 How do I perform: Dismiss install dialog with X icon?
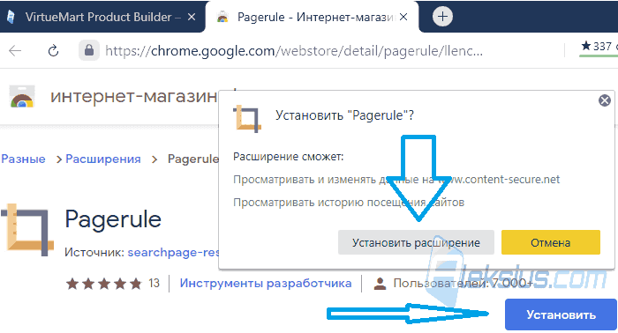[x=605, y=100]
